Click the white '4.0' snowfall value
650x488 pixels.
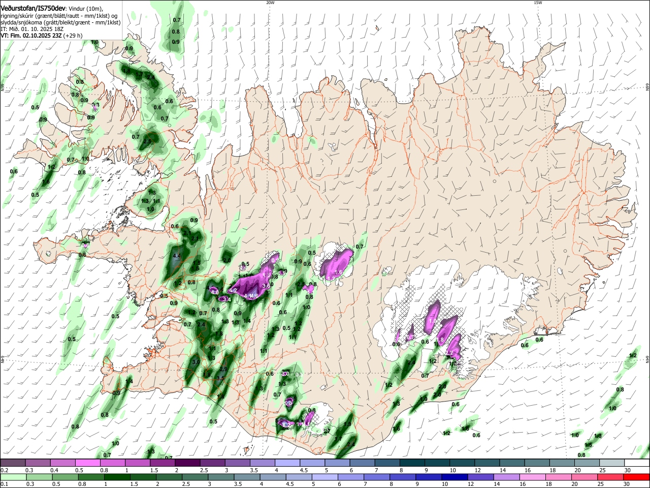pyautogui.click(x=214, y=292)
